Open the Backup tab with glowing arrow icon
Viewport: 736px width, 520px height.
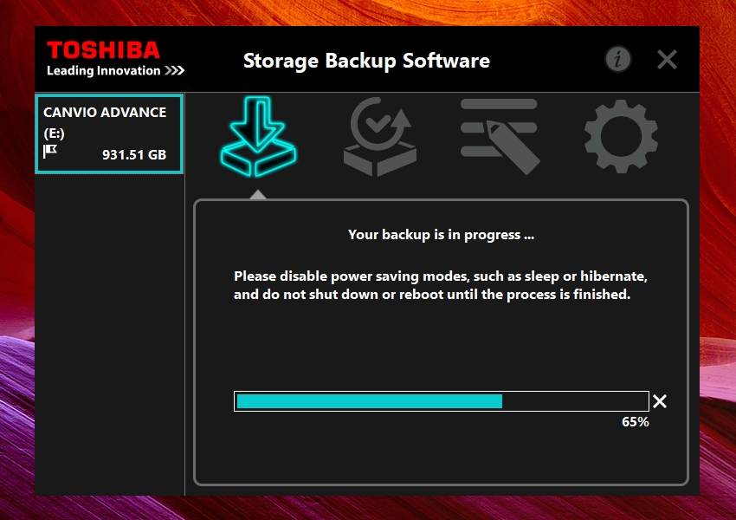(258, 137)
